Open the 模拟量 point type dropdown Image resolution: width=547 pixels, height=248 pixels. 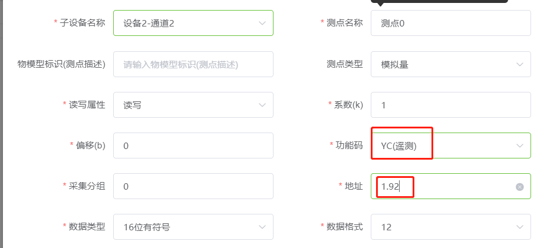[x=451, y=64]
